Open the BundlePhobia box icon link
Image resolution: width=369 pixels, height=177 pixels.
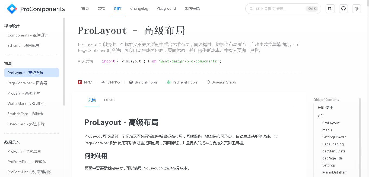(x=131, y=82)
